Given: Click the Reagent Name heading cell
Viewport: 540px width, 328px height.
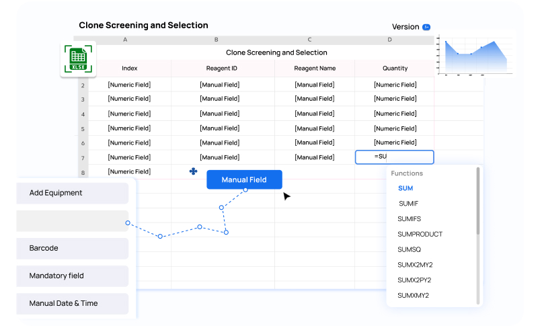Looking at the screenshot, I should coord(315,68).
